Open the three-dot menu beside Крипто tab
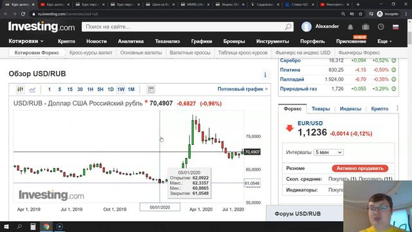Viewport: 412px width, 232px height. [397, 108]
